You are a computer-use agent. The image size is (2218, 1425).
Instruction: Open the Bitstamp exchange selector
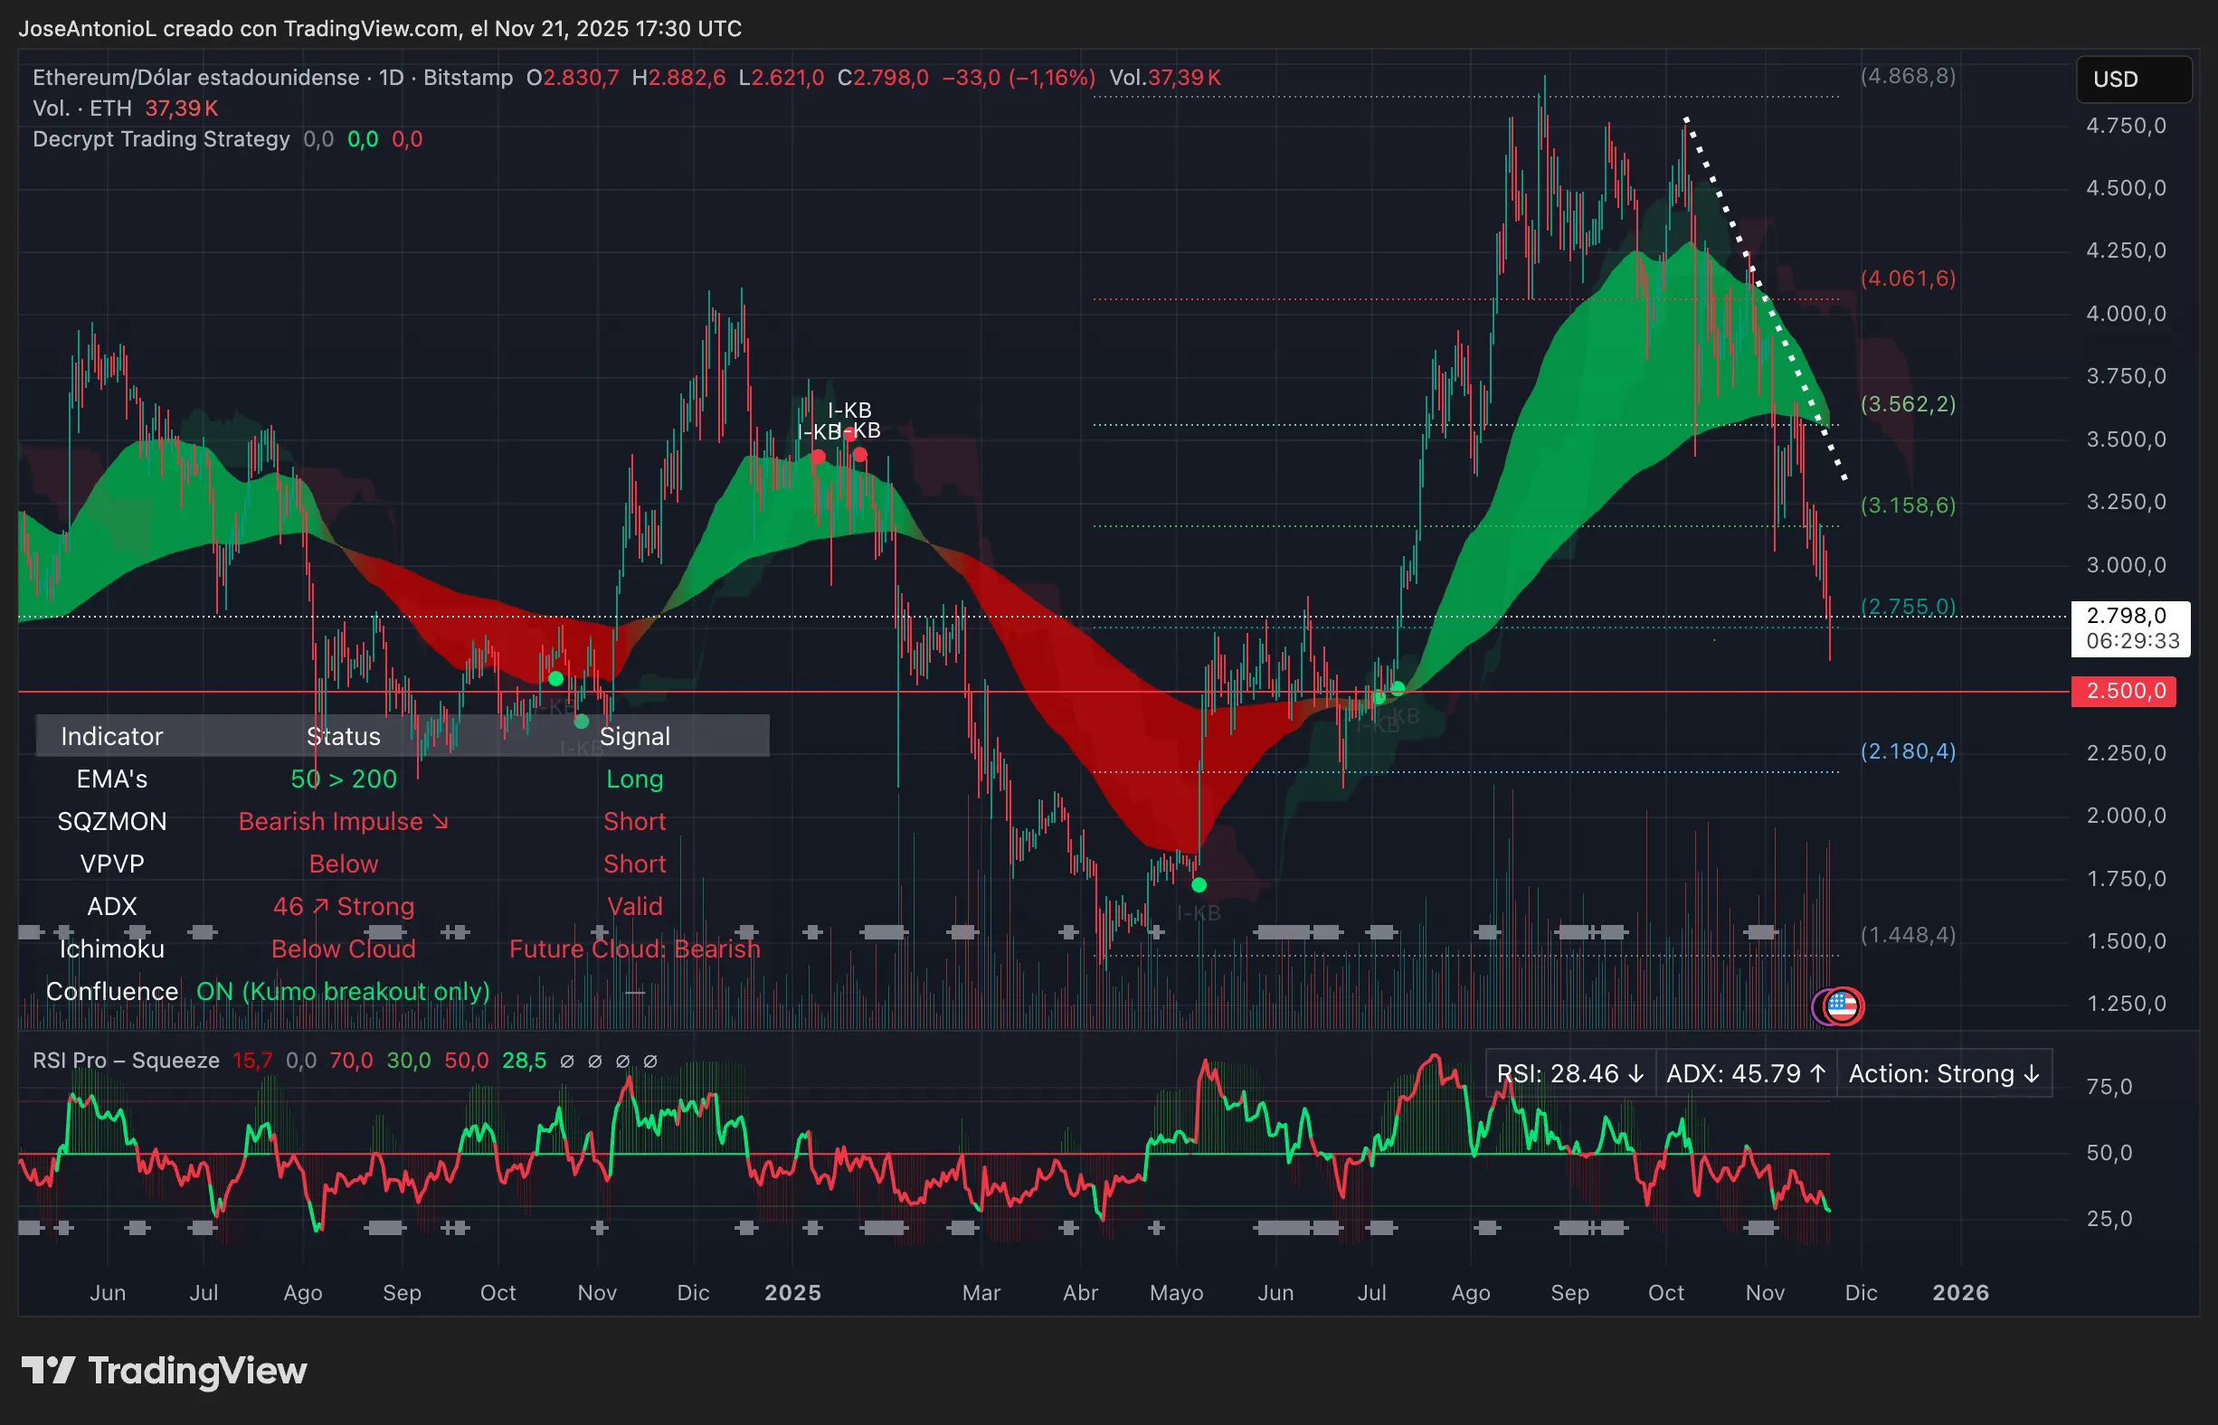pyautogui.click(x=468, y=78)
